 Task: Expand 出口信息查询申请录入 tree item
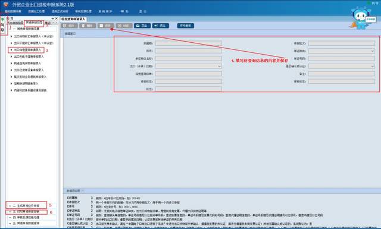coord(26,50)
